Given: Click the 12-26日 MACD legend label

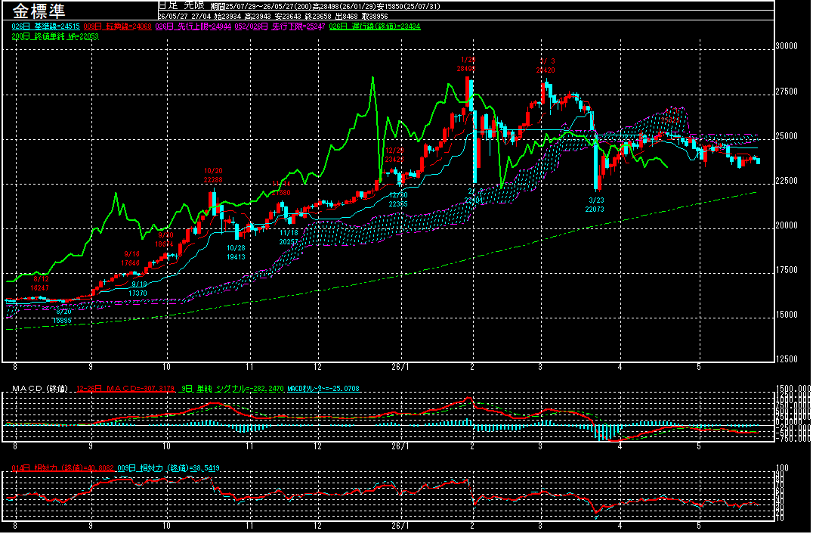Looking at the screenshot, I should pyautogui.click(x=125, y=389).
